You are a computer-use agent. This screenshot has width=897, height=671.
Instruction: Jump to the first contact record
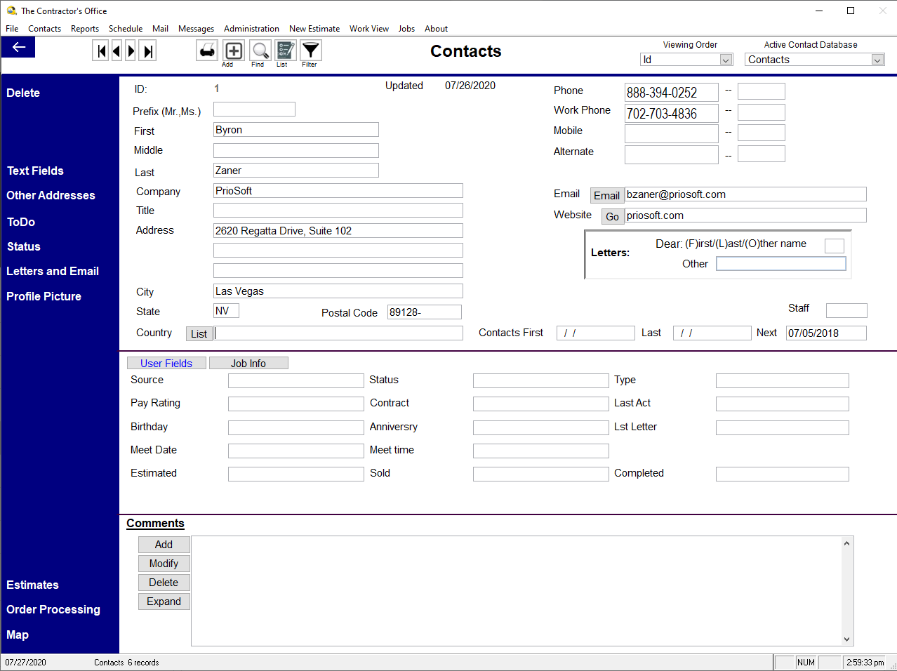pyautogui.click(x=101, y=51)
